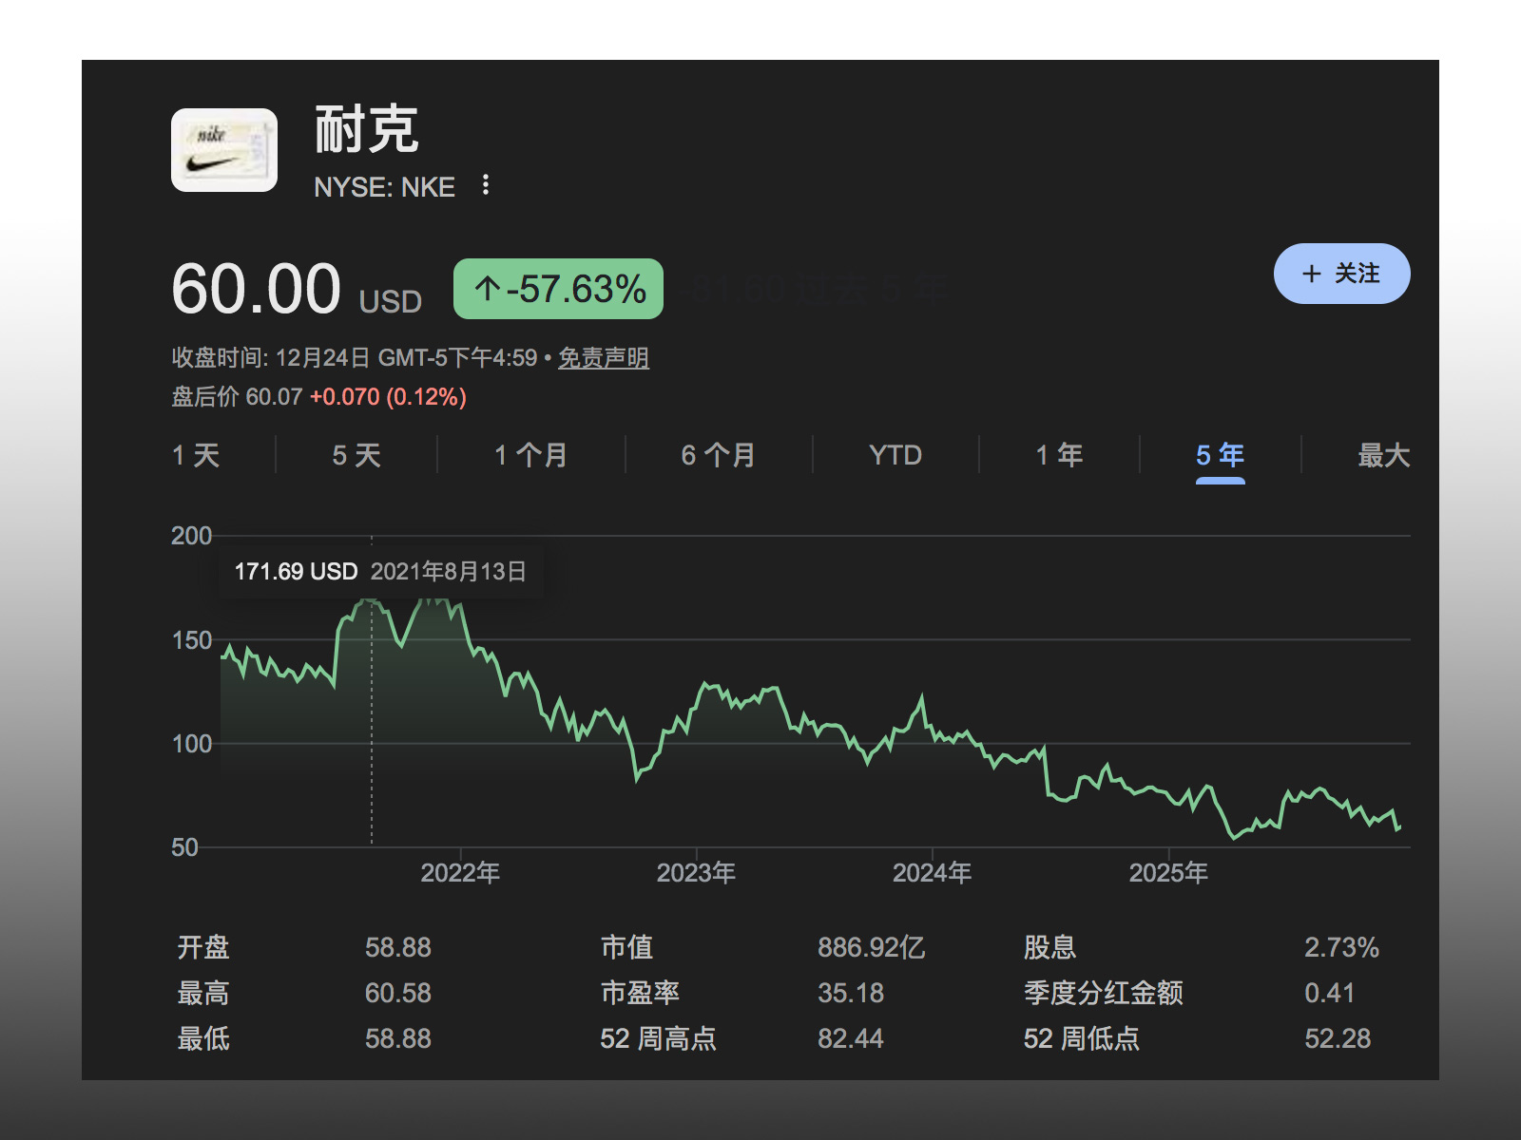Select the 1 个月 chart range
This screenshot has width=1521, height=1140.
pos(530,455)
